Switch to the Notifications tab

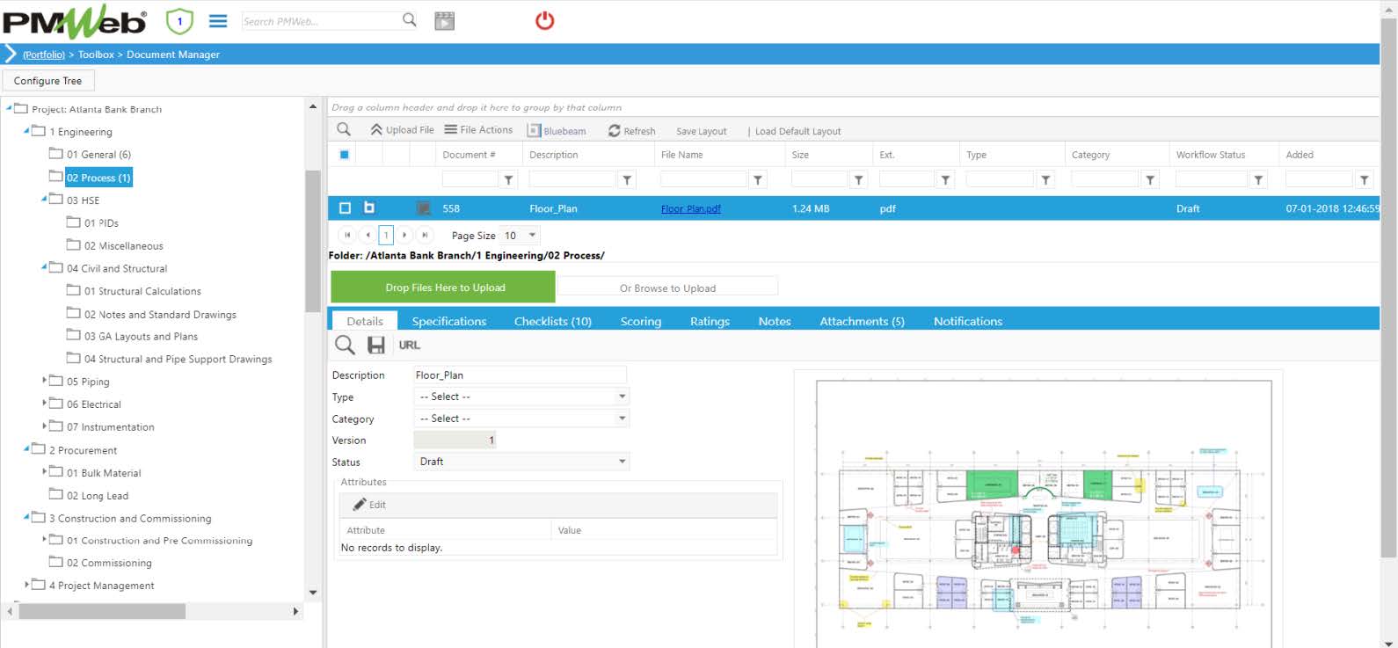point(968,321)
